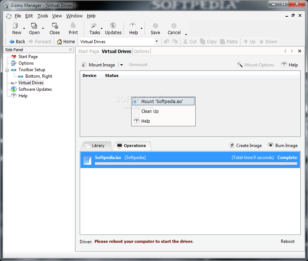
Task: Click the Gizmo icon beside the File menu
Action: click(x=9, y=16)
